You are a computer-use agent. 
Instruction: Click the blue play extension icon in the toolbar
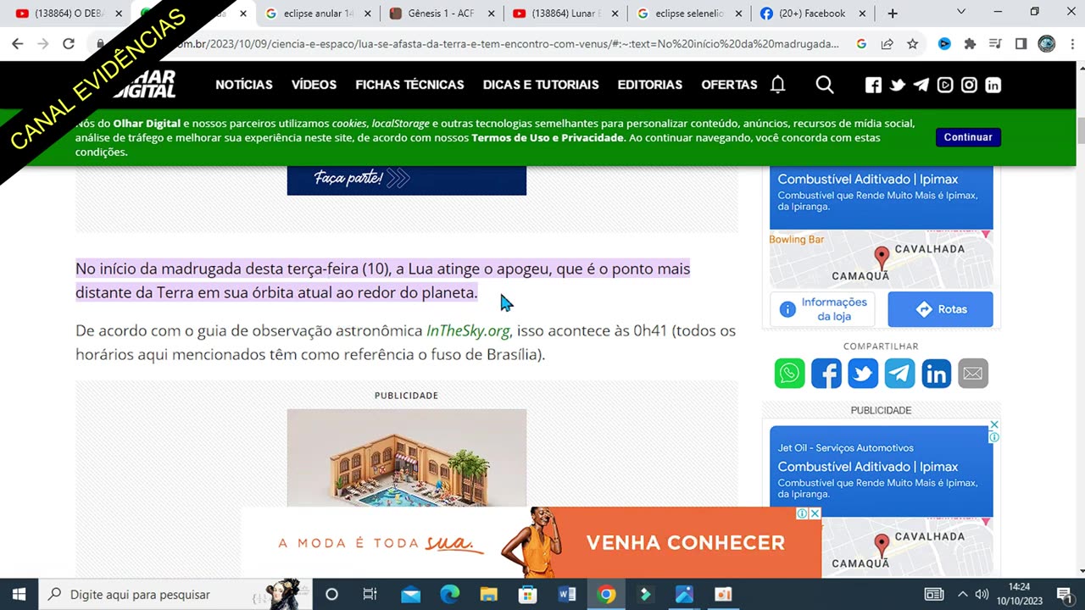(944, 44)
